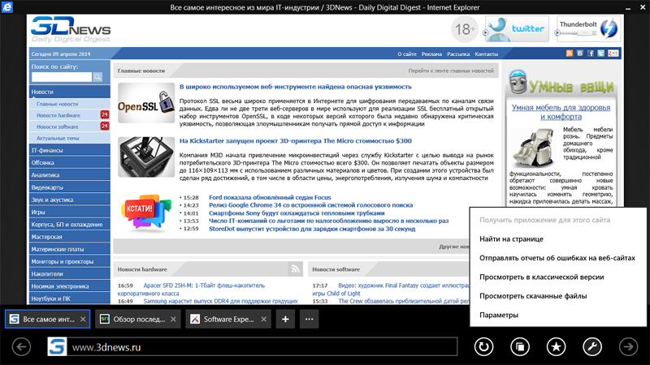Click the 3D printer article thumbnail
Screen dimensions: 650x365
(146, 157)
